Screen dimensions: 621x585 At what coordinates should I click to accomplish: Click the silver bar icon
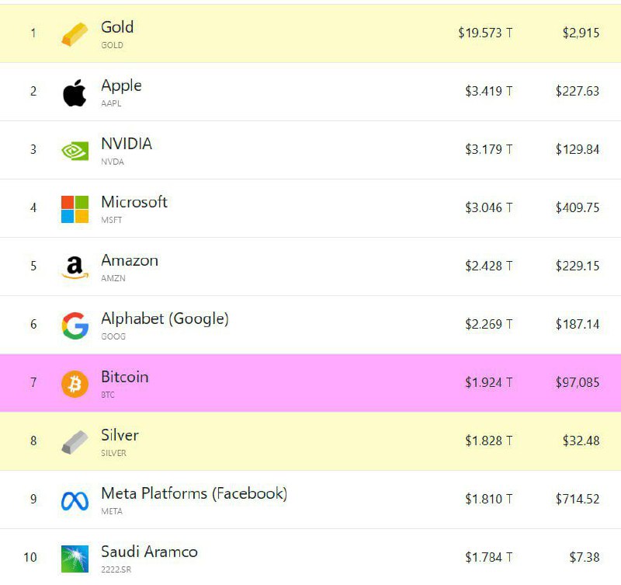(75, 442)
